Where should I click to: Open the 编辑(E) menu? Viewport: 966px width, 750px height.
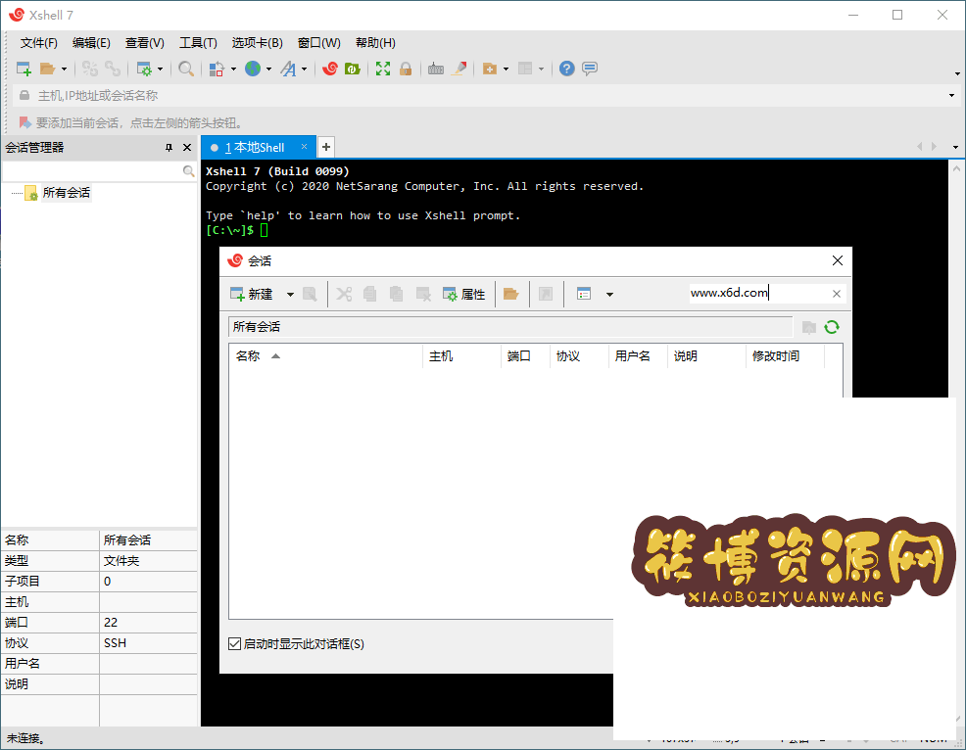point(91,42)
